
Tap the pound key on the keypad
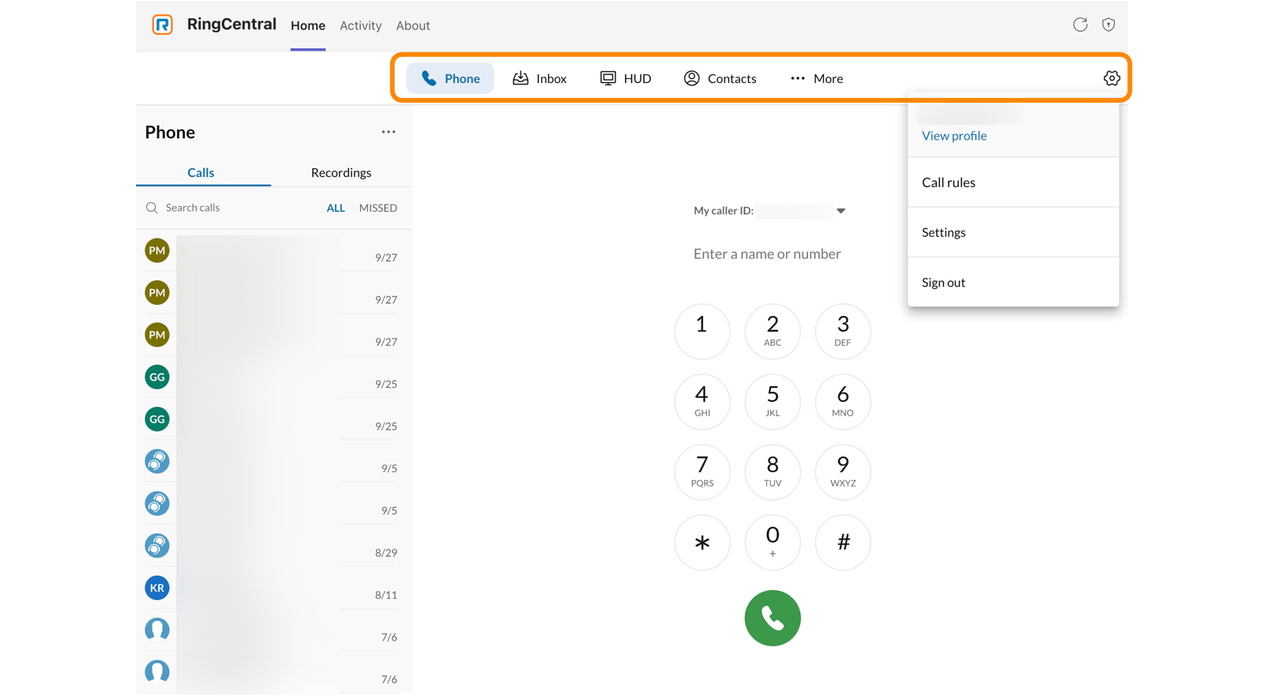click(x=843, y=542)
